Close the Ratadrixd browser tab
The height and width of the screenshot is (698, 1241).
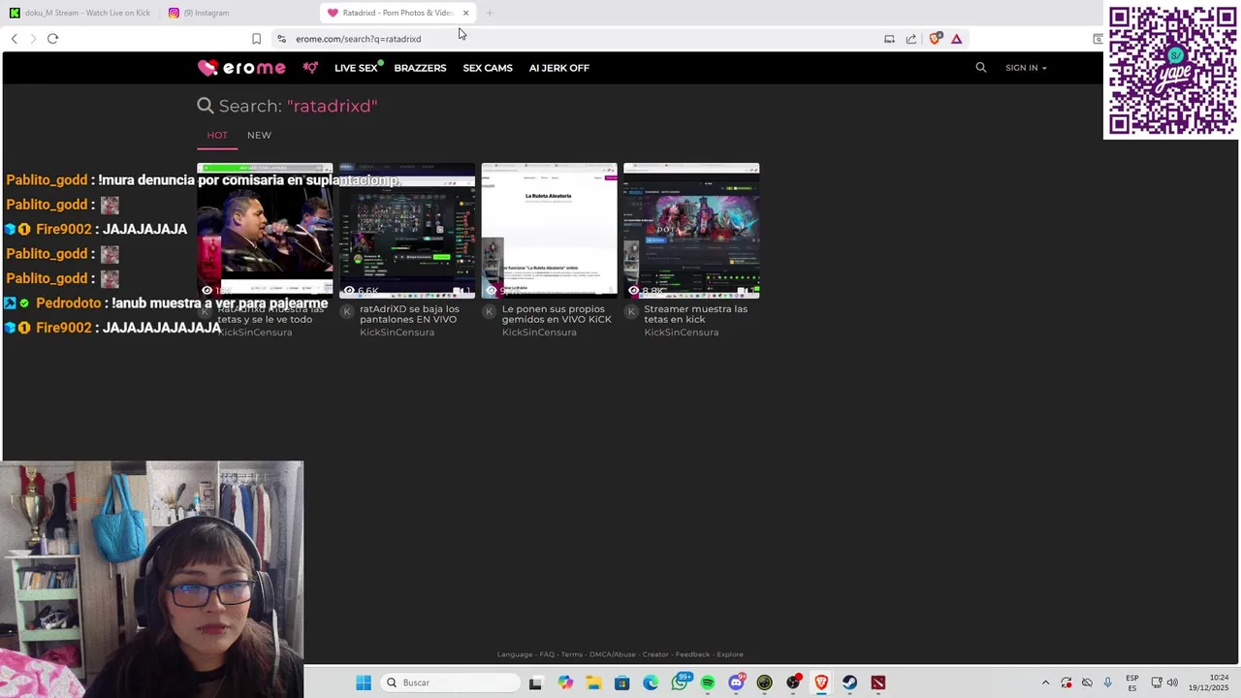tap(465, 13)
